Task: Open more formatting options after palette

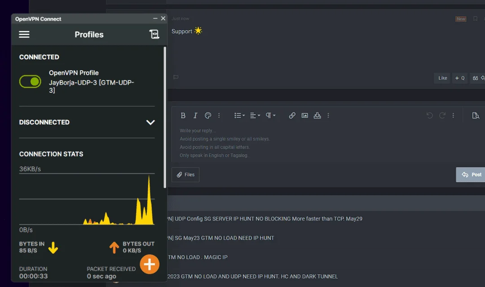Action: tap(219, 116)
